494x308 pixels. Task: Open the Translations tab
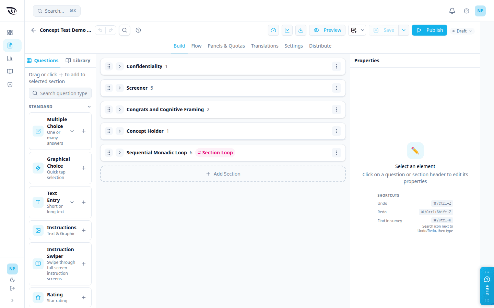point(265,46)
